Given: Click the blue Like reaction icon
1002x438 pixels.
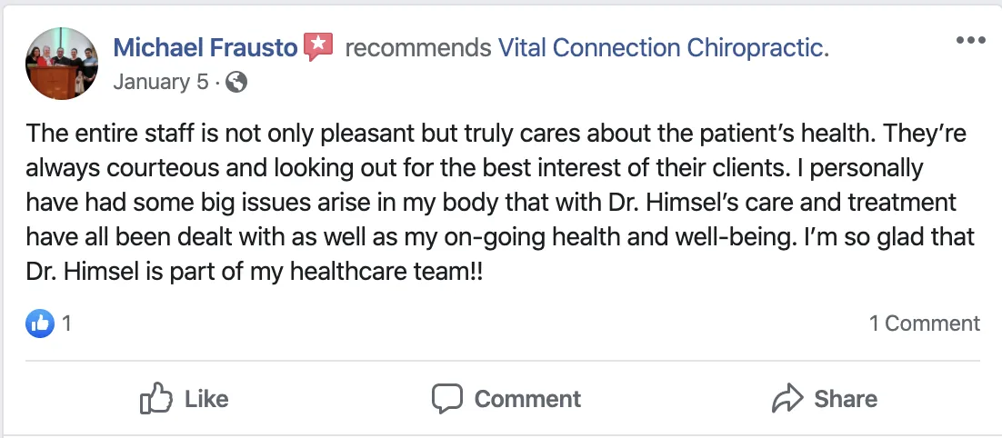Looking at the screenshot, I should pos(40,323).
